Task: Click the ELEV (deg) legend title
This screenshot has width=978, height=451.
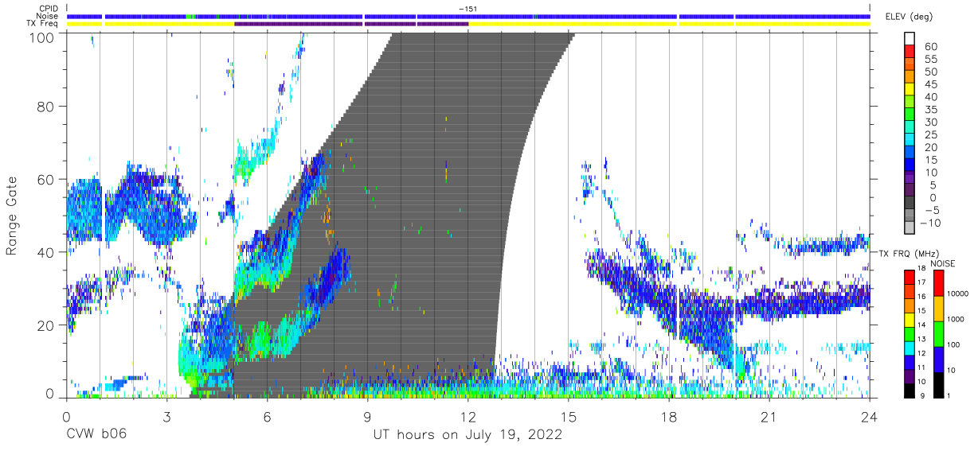Action: (910, 17)
